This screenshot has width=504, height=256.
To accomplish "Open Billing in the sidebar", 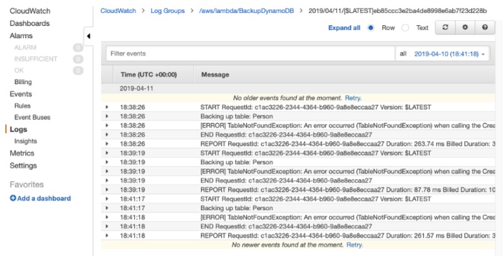I will point(23,82).
